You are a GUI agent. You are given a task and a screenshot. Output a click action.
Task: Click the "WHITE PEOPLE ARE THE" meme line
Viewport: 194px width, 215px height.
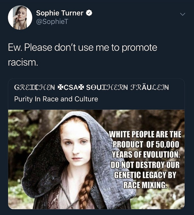click(145, 134)
